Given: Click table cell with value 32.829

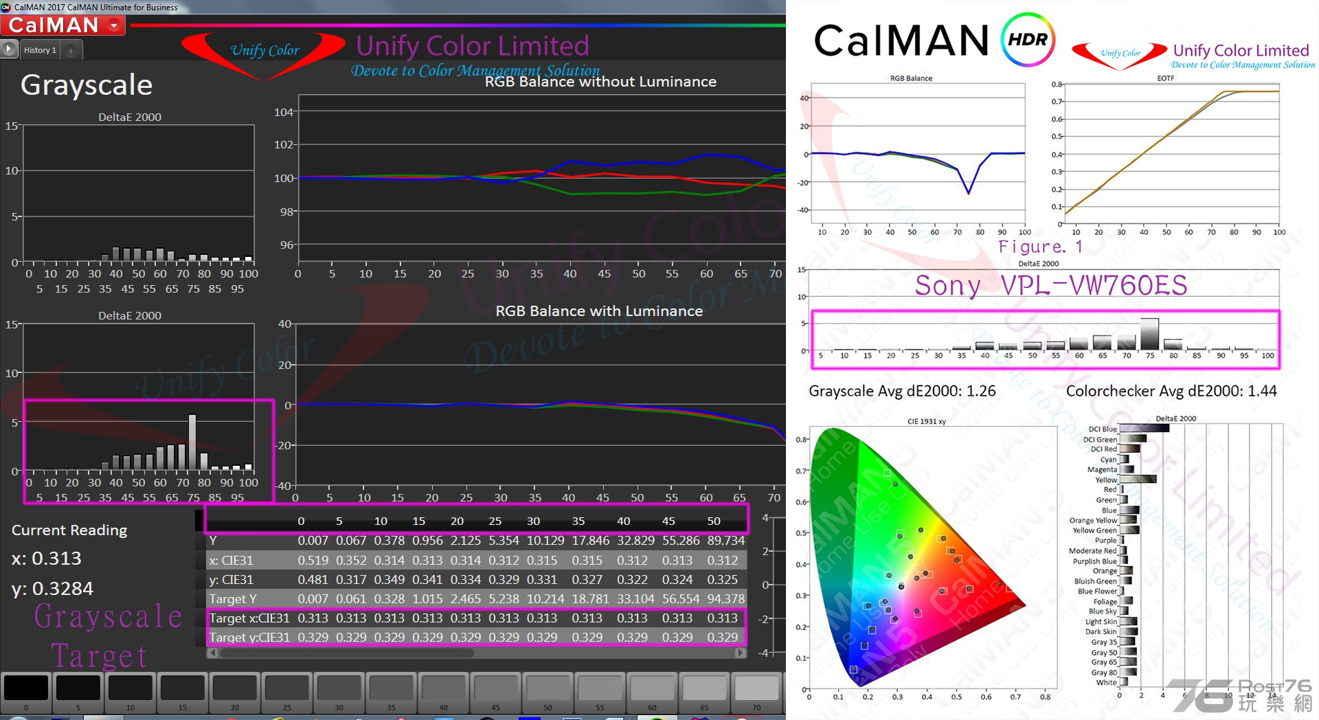Looking at the screenshot, I should (636, 541).
